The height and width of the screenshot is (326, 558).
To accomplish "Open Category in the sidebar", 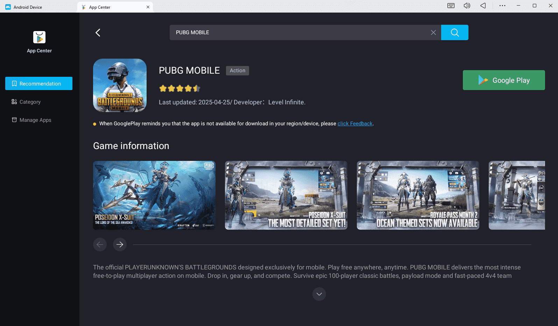I will click(39, 102).
